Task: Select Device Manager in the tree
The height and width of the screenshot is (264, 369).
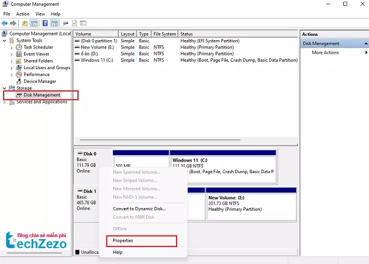Action: coord(40,81)
